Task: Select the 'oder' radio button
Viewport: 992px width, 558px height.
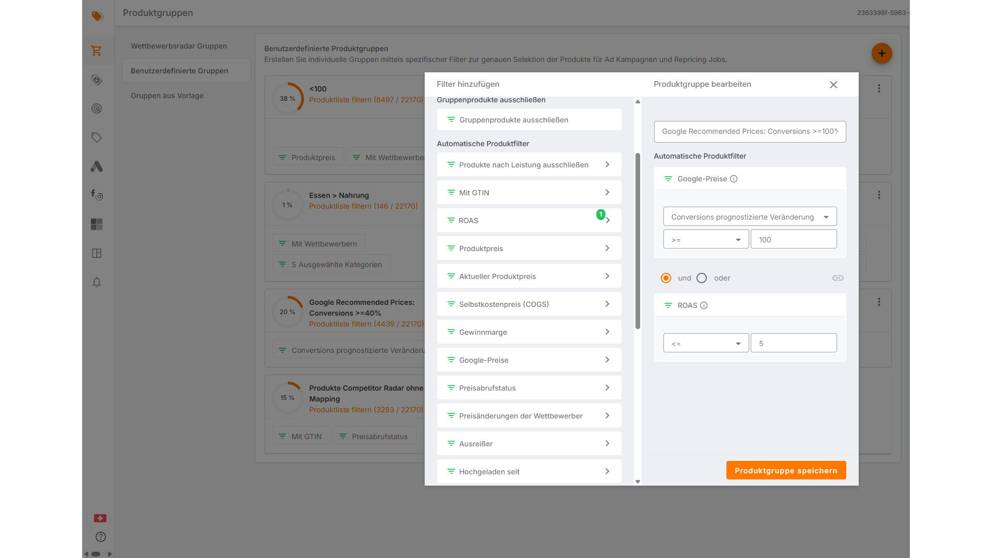Action: (702, 278)
